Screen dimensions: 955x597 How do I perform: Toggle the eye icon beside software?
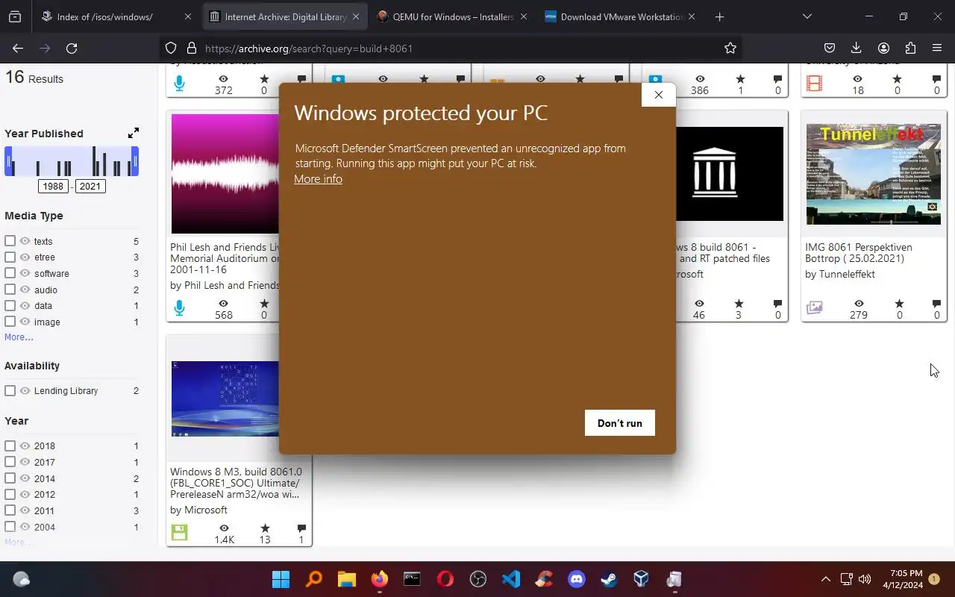25,273
